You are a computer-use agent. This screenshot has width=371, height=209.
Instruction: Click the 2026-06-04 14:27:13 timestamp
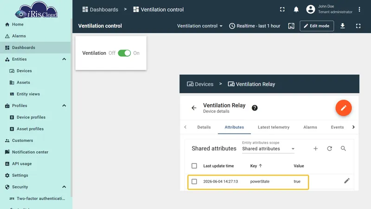click(x=221, y=182)
